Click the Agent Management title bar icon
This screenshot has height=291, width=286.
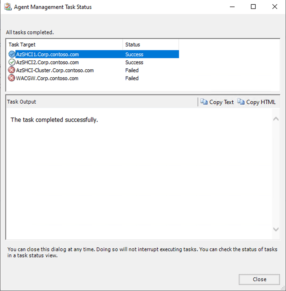click(x=8, y=7)
